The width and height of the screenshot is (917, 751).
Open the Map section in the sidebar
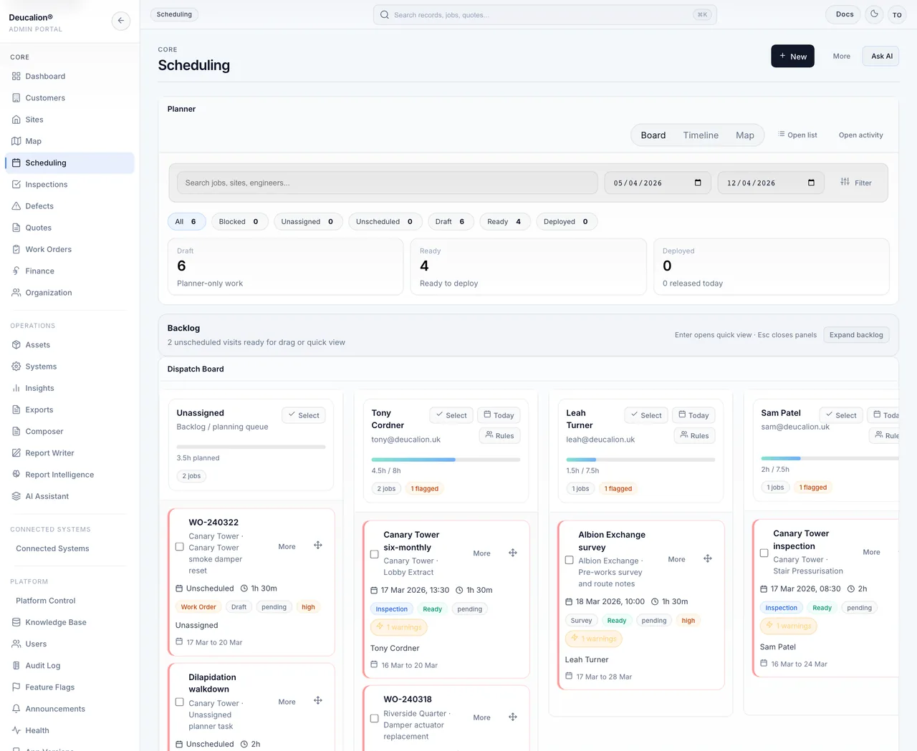pos(34,141)
